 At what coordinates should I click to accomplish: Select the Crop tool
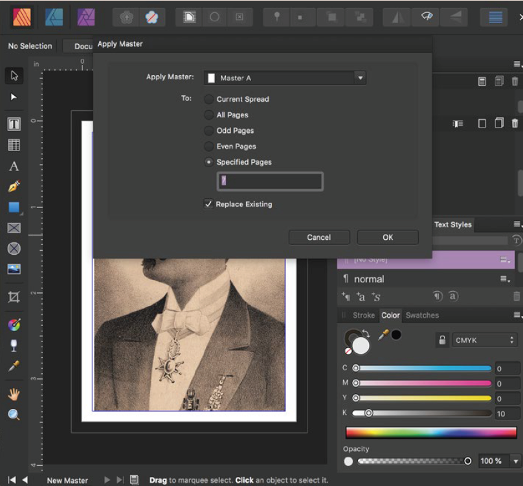[x=14, y=297]
